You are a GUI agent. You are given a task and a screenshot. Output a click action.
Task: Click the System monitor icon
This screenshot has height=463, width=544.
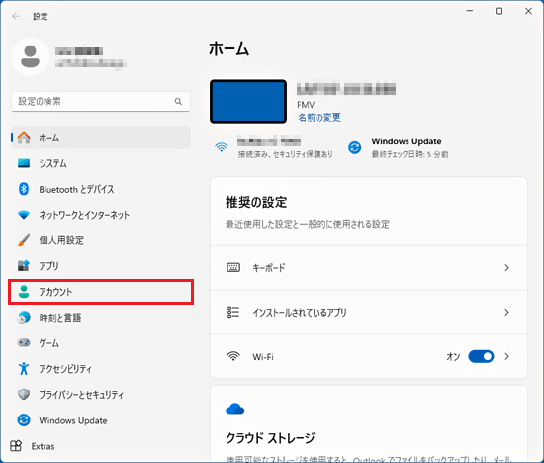tap(24, 163)
